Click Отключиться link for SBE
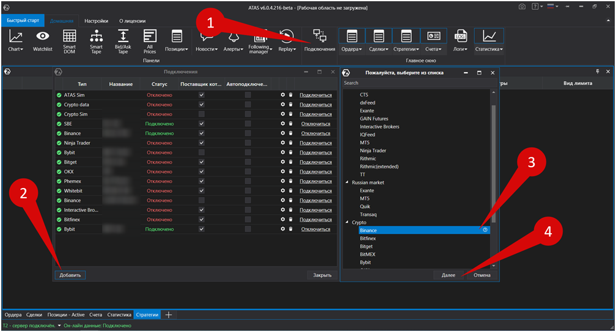Image resolution: width=616 pixels, height=332 pixels. tap(316, 124)
